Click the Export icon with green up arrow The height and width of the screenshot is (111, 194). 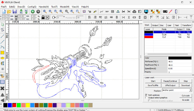[x=26, y=11]
